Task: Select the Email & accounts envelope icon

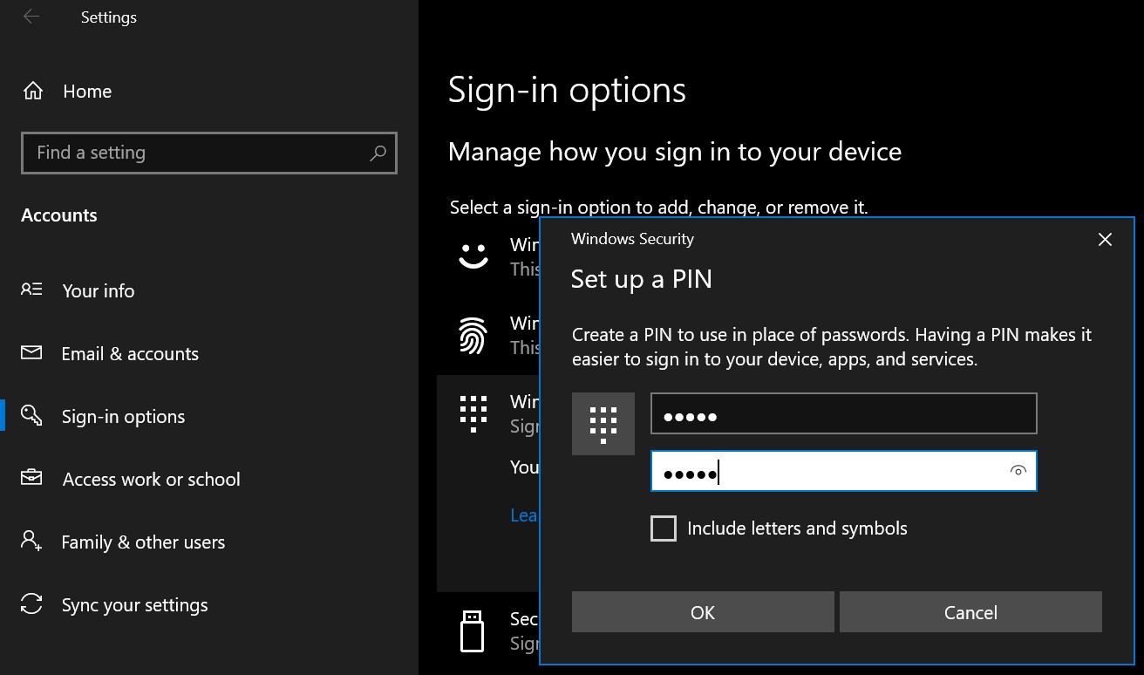Action: tap(31, 353)
